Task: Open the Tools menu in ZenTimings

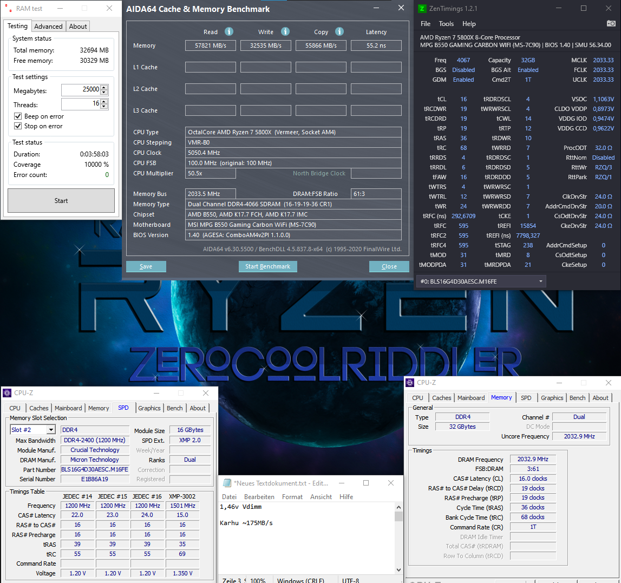Action: click(446, 23)
